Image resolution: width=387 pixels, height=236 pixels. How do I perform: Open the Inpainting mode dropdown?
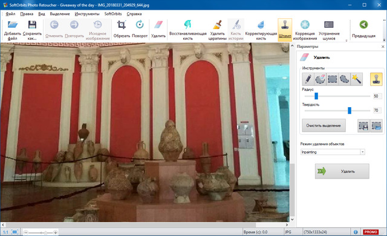(333, 152)
